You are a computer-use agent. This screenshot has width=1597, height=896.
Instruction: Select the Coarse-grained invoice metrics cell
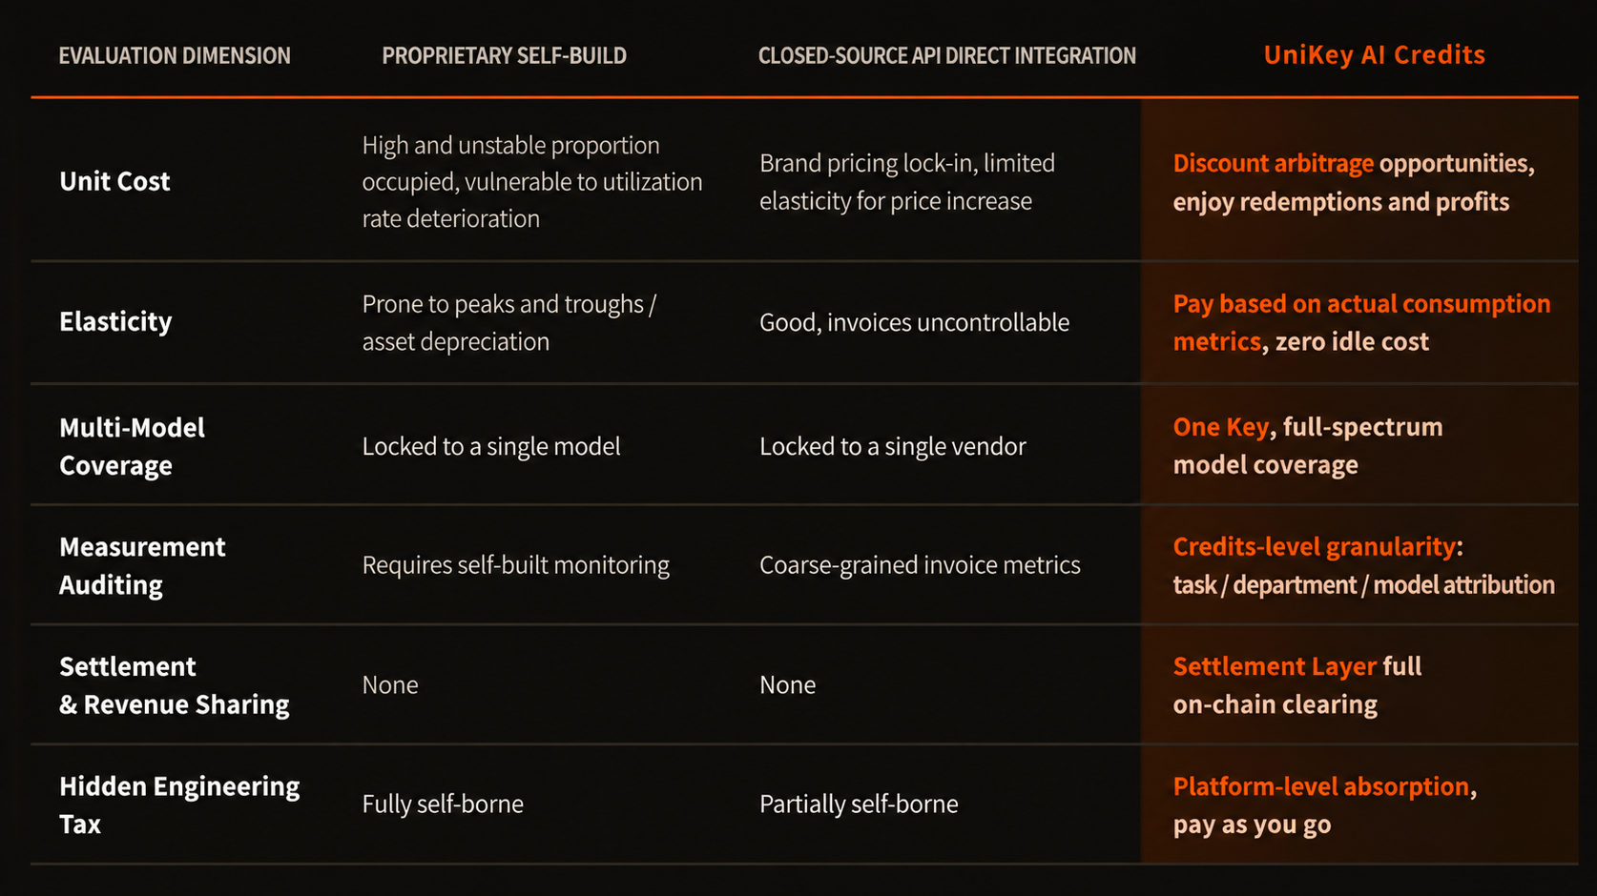920,565
